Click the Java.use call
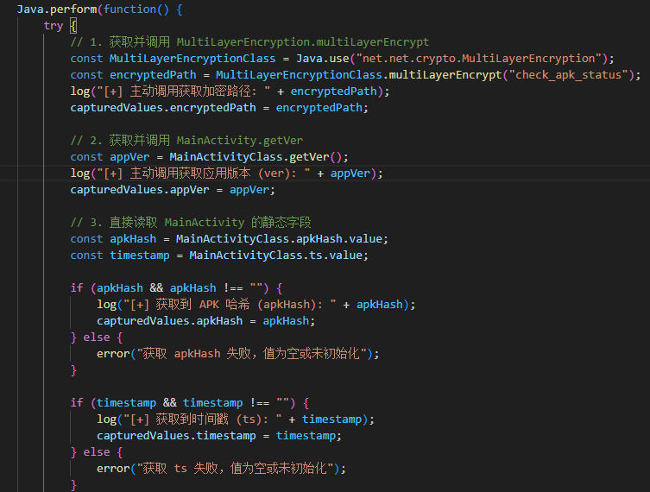The width and height of the screenshot is (650, 492). 323,59
